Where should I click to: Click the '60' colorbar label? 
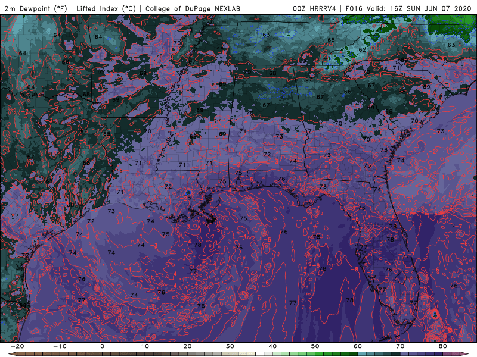click(x=358, y=346)
